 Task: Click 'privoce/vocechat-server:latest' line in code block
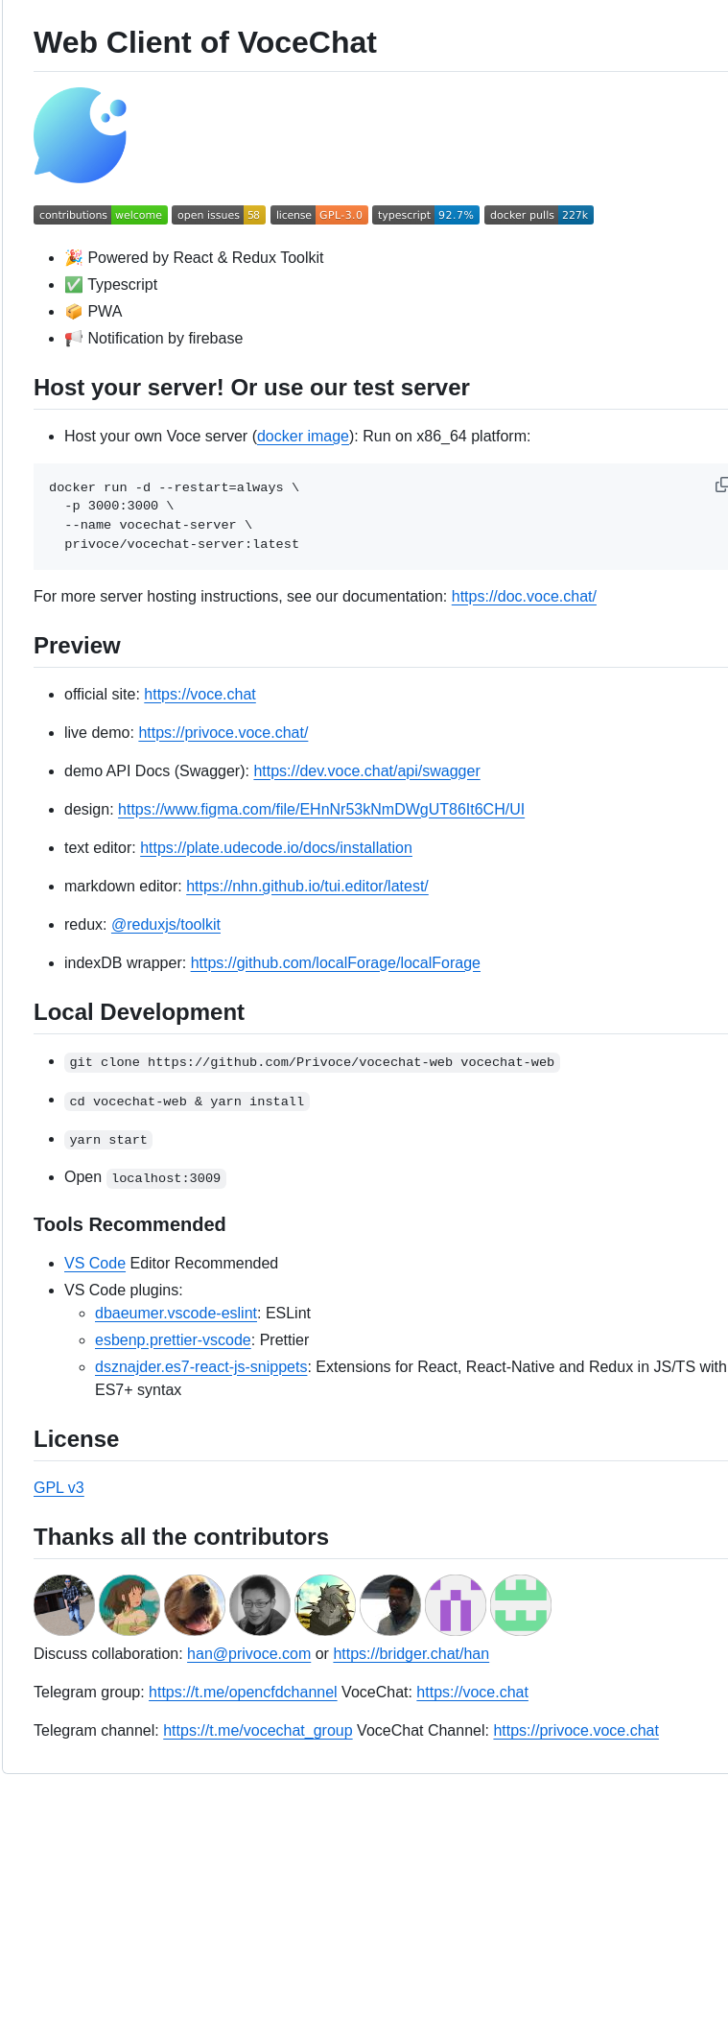tap(181, 544)
